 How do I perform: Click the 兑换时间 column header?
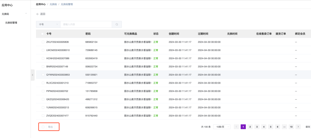point(232,34)
